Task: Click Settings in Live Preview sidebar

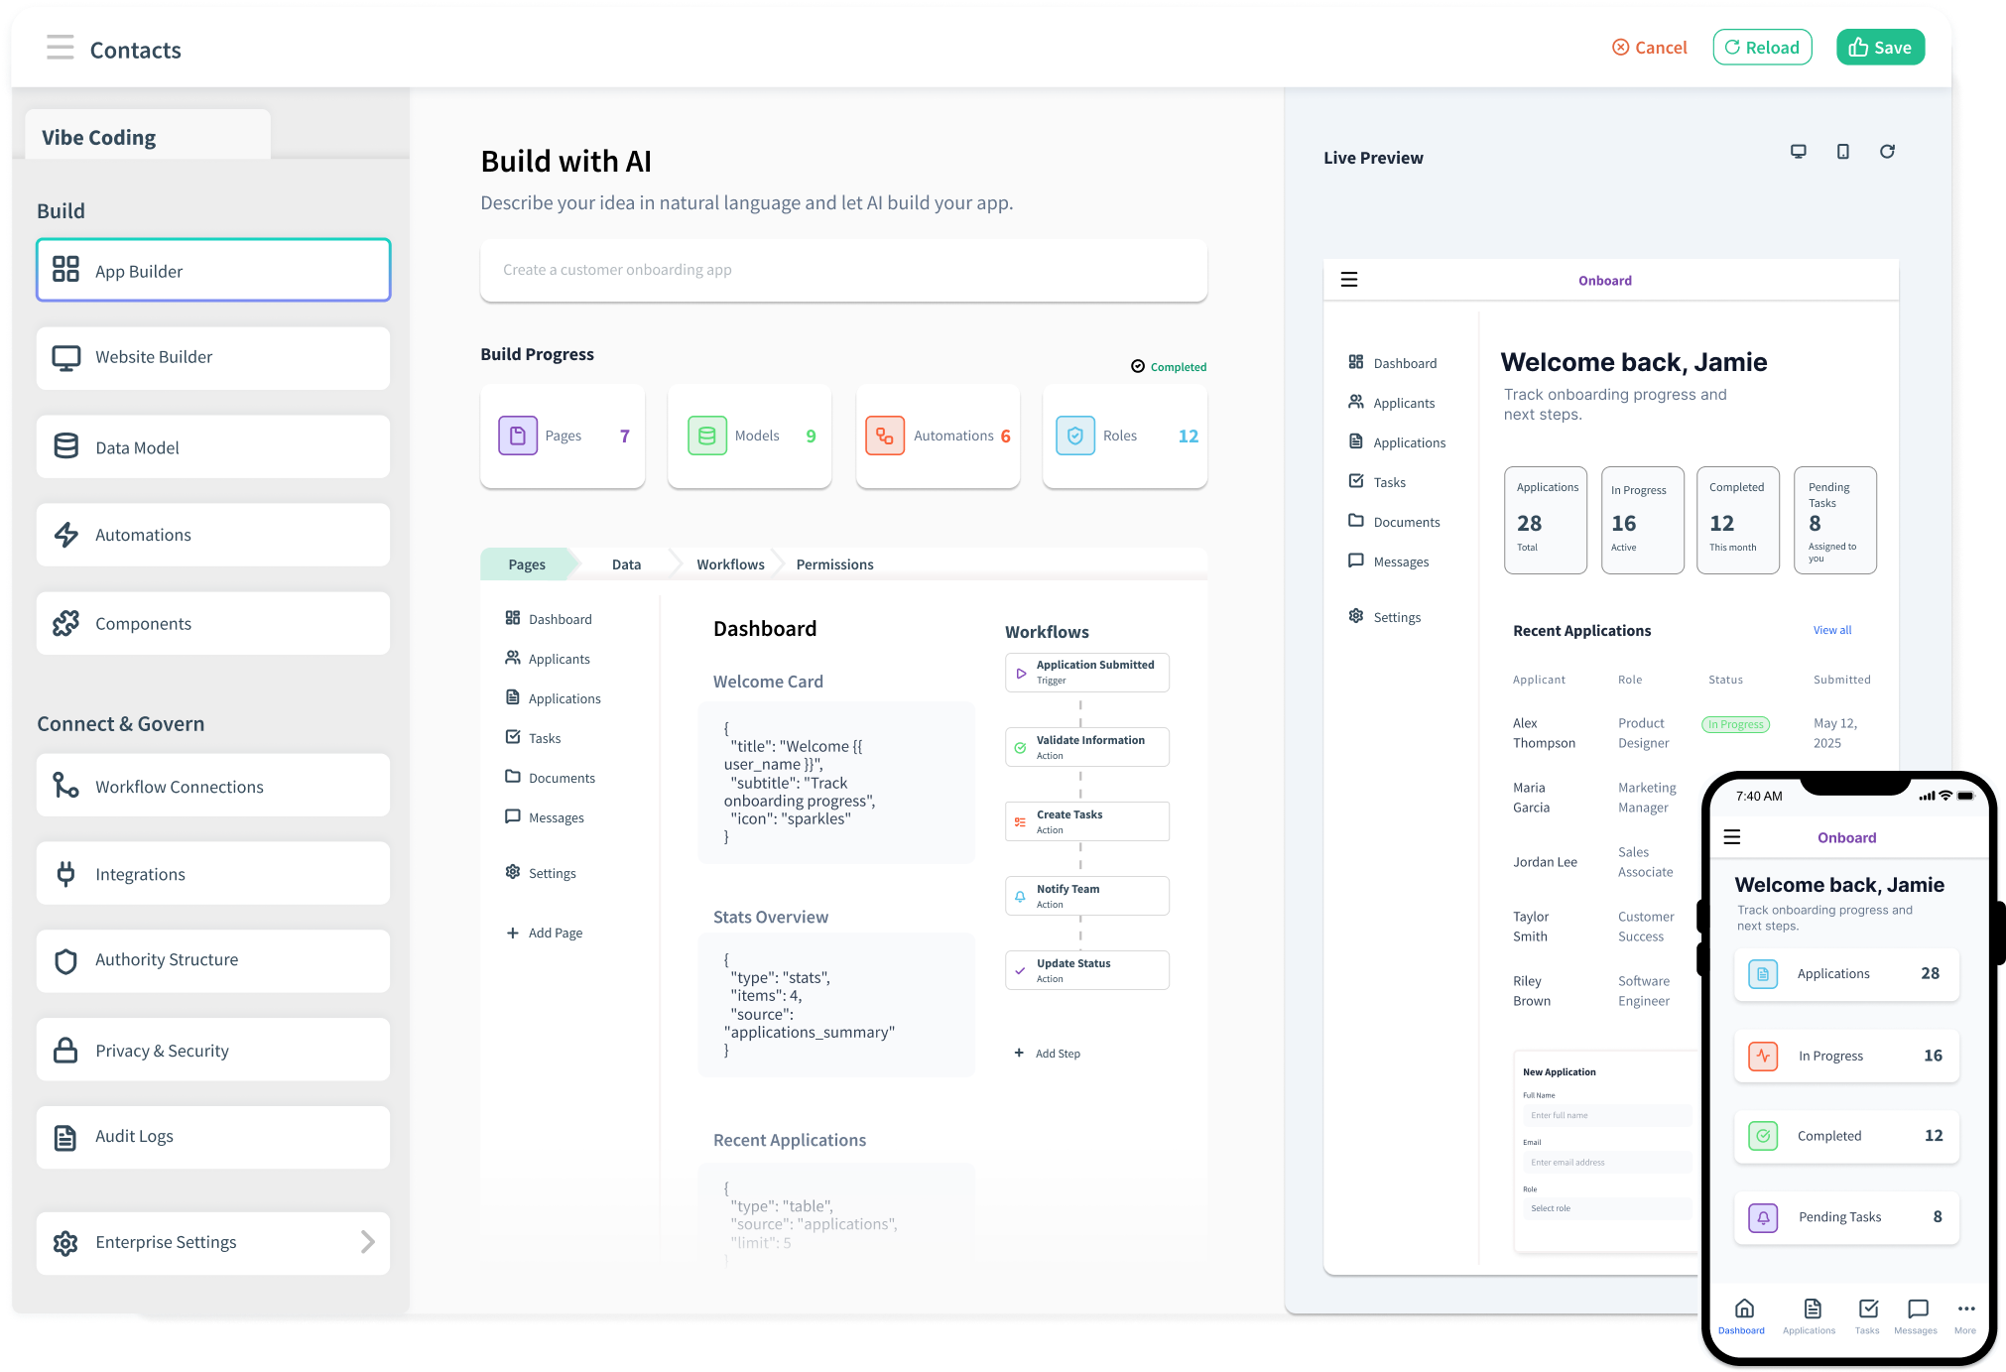Action: (1385, 617)
